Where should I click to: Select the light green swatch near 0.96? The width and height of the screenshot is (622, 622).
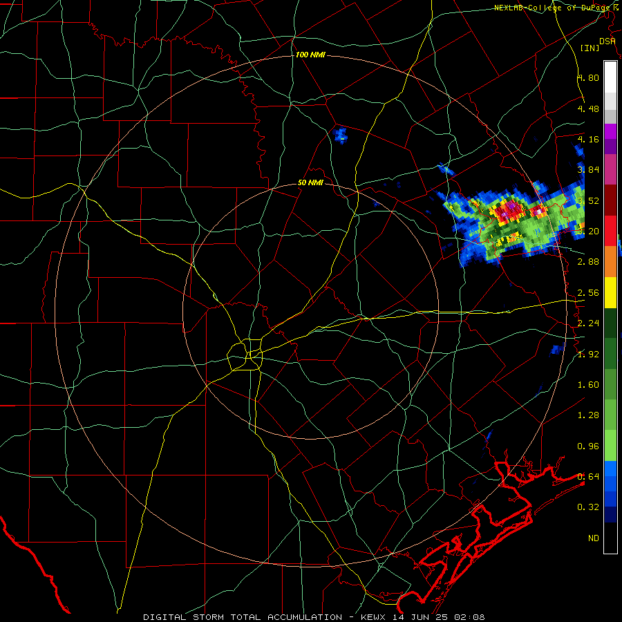point(610,446)
